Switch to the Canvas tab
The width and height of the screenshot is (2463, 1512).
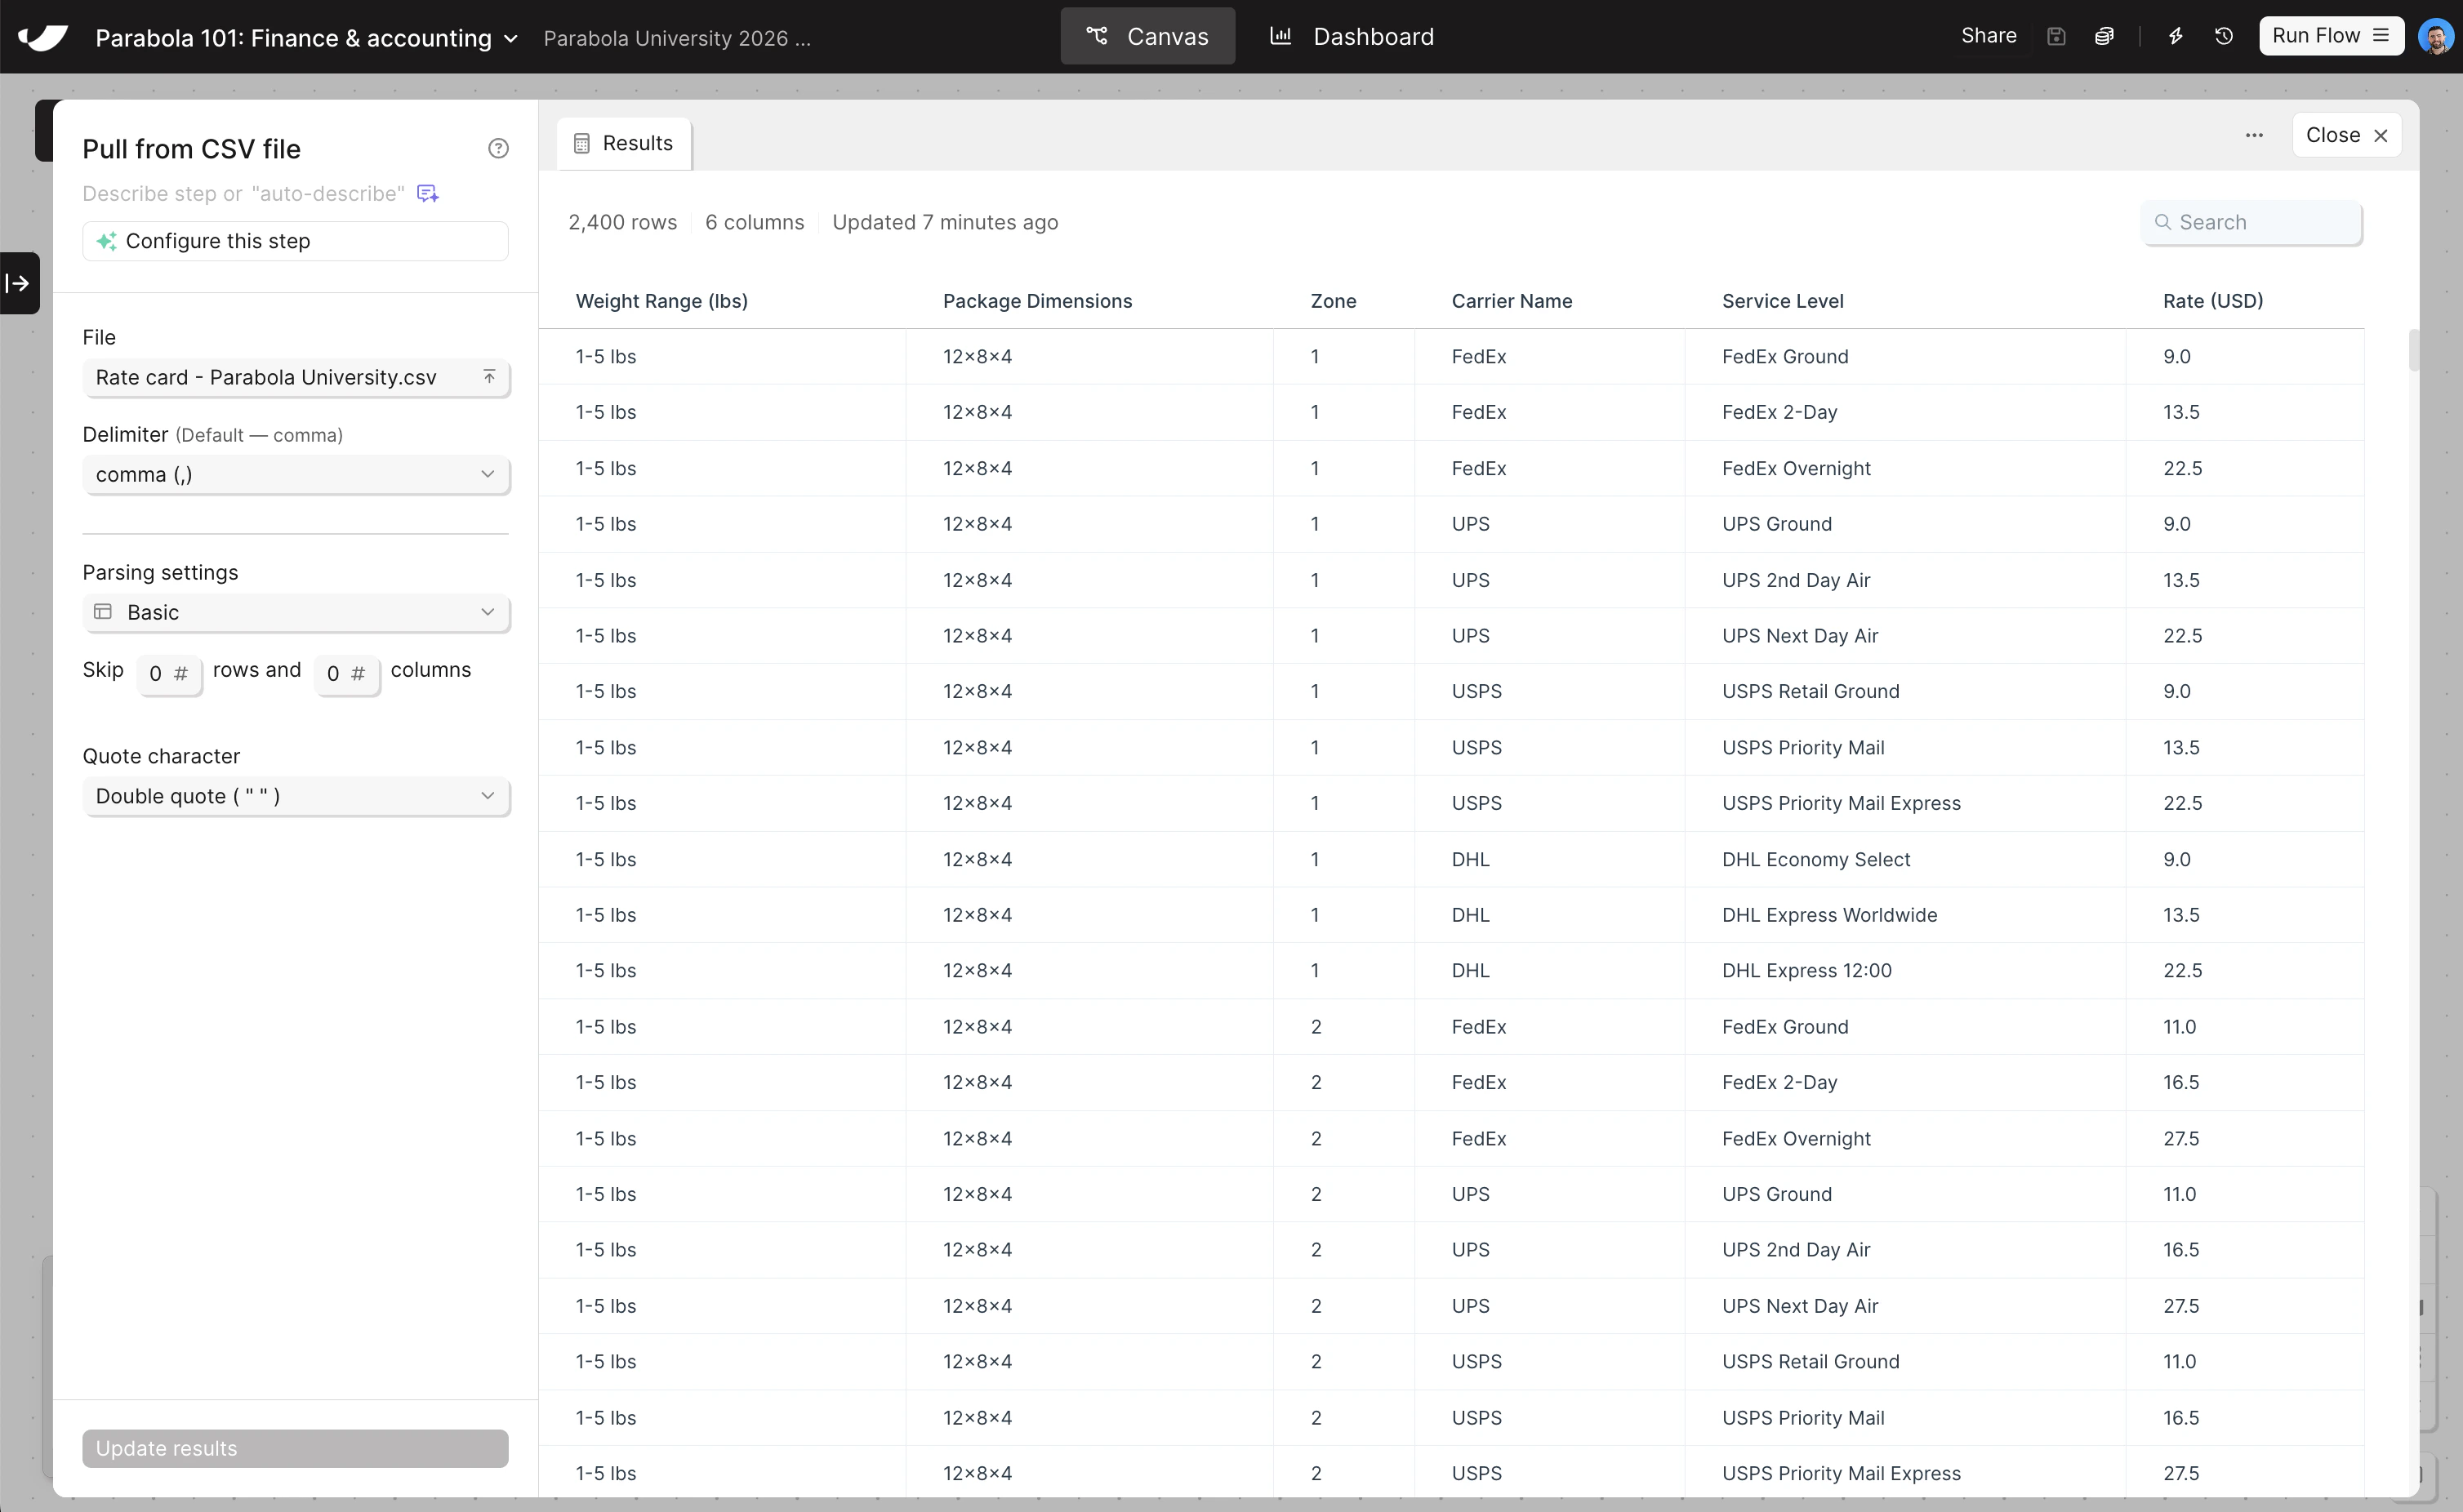(x=1148, y=36)
